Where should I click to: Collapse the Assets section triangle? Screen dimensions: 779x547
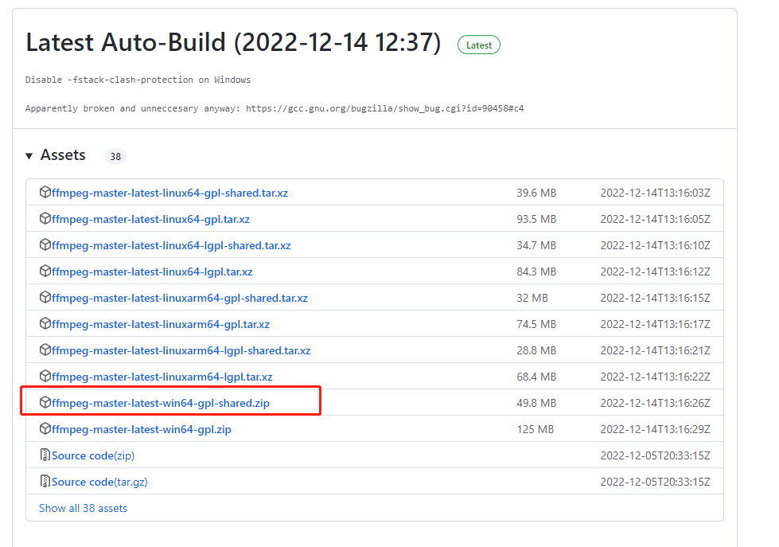(x=29, y=156)
